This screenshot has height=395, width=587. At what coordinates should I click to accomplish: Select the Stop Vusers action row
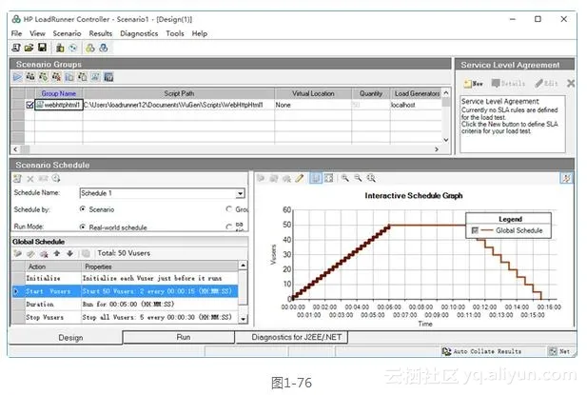pyautogui.click(x=125, y=317)
